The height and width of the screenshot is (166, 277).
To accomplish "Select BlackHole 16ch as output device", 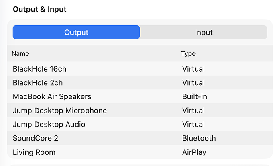I will [x=39, y=69].
